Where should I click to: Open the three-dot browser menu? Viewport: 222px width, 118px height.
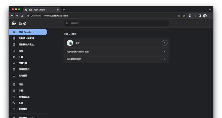(210, 16)
